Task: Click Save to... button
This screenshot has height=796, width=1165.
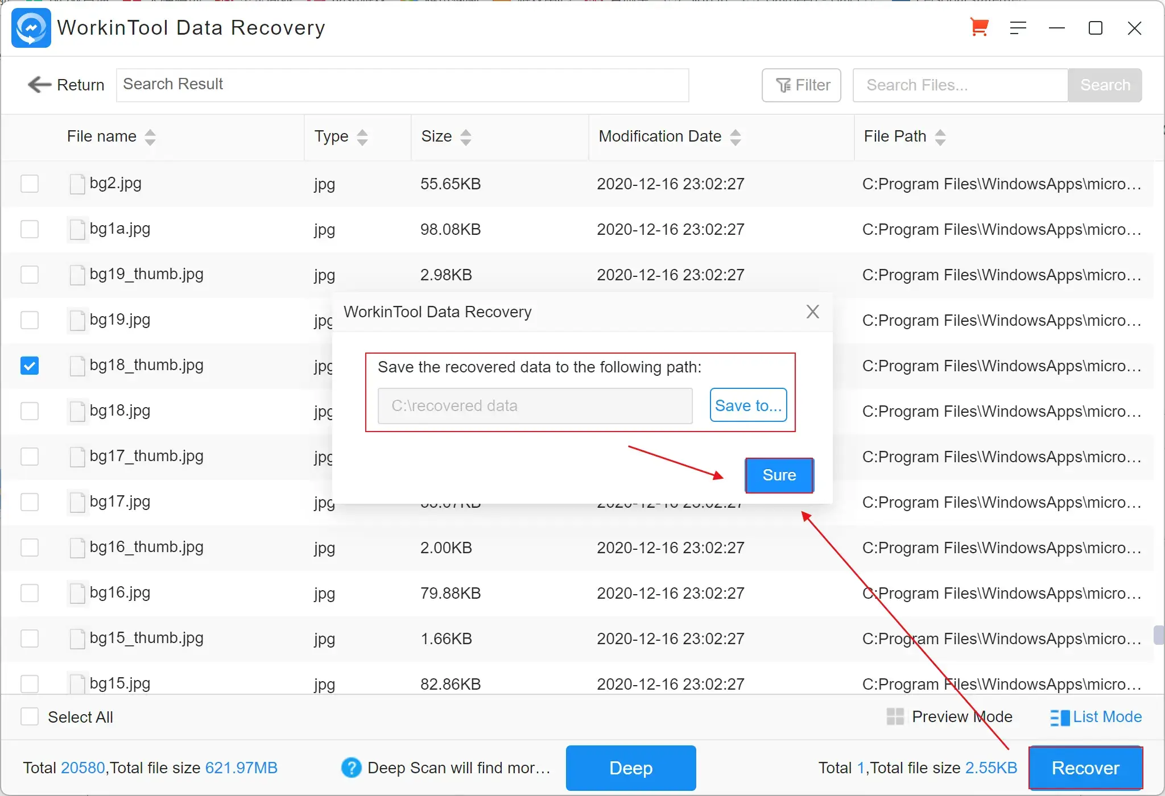Action: pyautogui.click(x=748, y=405)
